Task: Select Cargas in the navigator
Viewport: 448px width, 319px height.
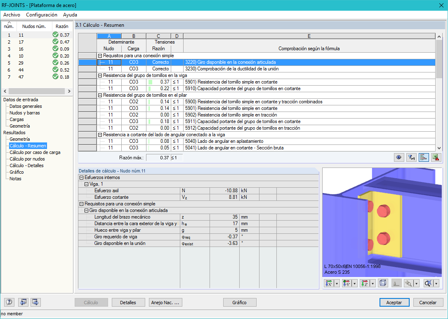Action: point(17,119)
